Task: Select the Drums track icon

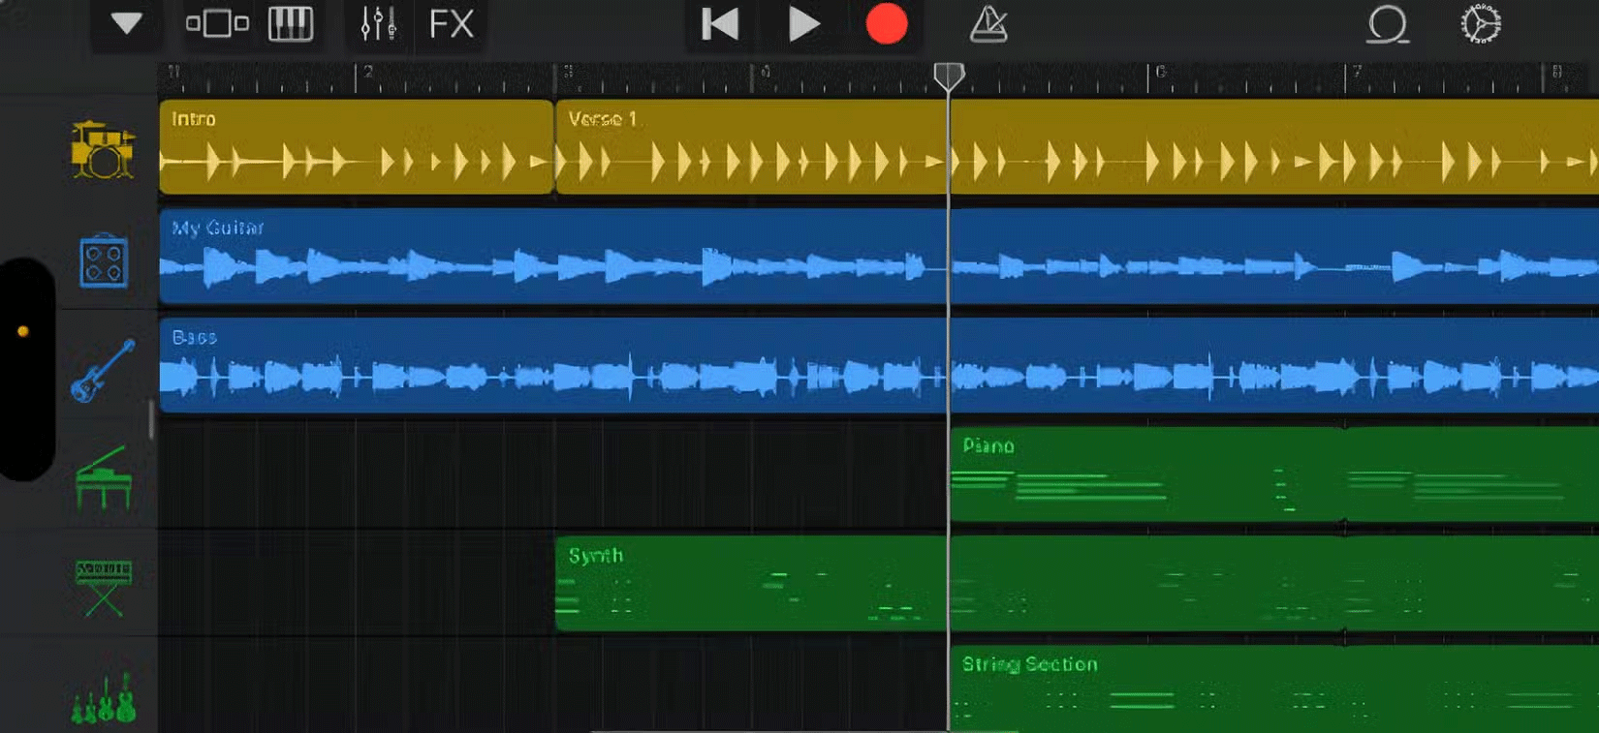Action: [x=103, y=150]
